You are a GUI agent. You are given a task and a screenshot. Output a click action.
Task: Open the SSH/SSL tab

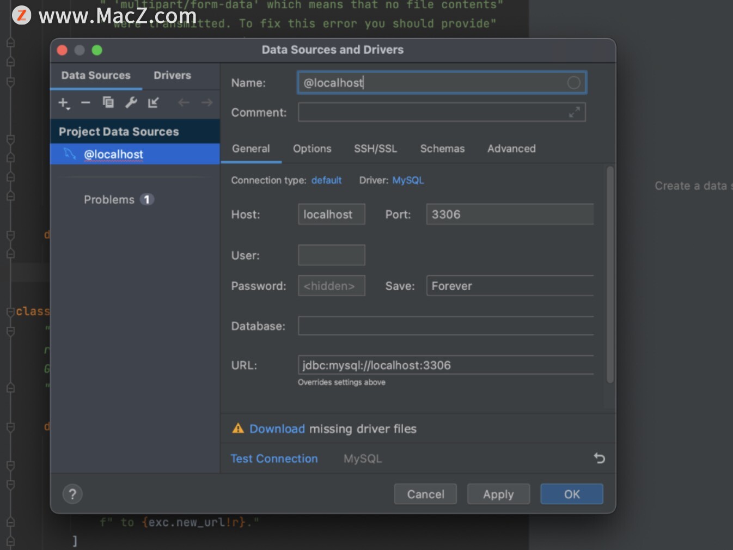[x=375, y=149]
